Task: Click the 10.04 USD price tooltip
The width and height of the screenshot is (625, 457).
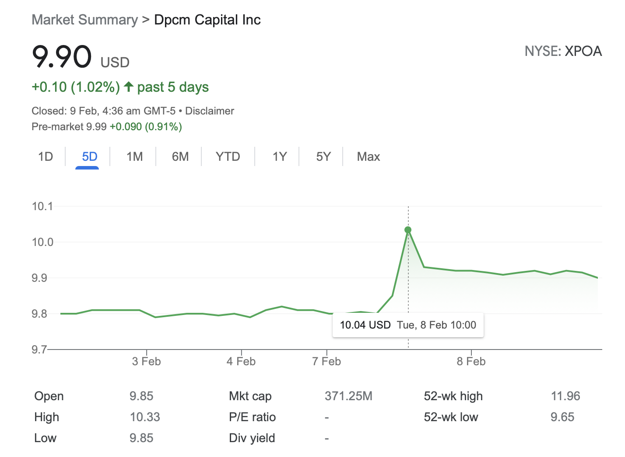Action: pyautogui.click(x=408, y=325)
